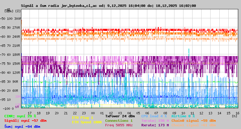
Task: Click the Freq 5855 MHz legend label
Action: click(x=119, y=125)
